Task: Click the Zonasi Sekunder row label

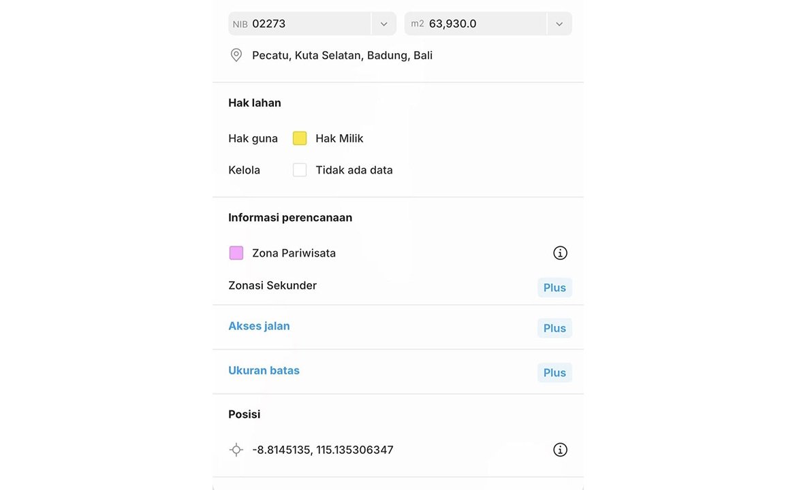Action: (x=272, y=286)
